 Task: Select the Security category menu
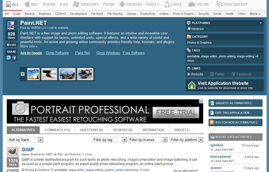pos(204,14)
